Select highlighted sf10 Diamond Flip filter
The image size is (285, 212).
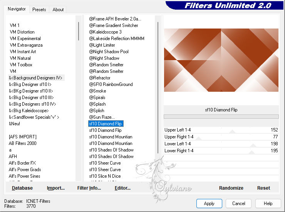(x=106, y=124)
